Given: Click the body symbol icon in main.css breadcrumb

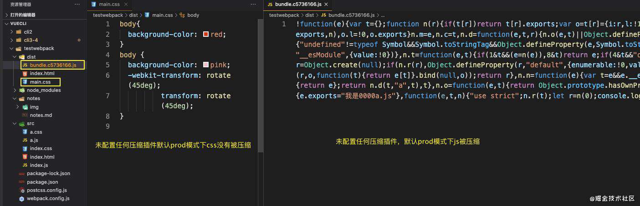Looking at the screenshot, I should click(182, 15).
